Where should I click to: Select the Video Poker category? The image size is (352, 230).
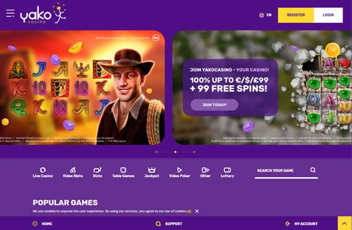tap(180, 172)
